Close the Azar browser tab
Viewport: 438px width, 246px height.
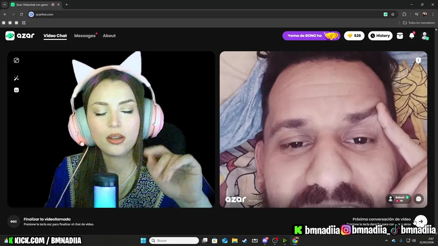pyautogui.click(x=58, y=4)
